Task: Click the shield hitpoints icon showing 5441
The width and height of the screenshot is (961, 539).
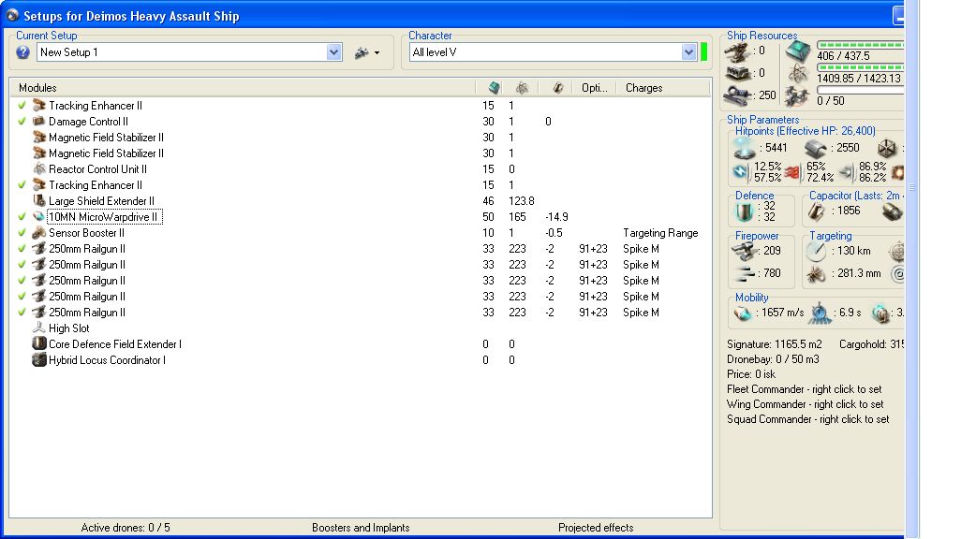Action: coord(745,148)
